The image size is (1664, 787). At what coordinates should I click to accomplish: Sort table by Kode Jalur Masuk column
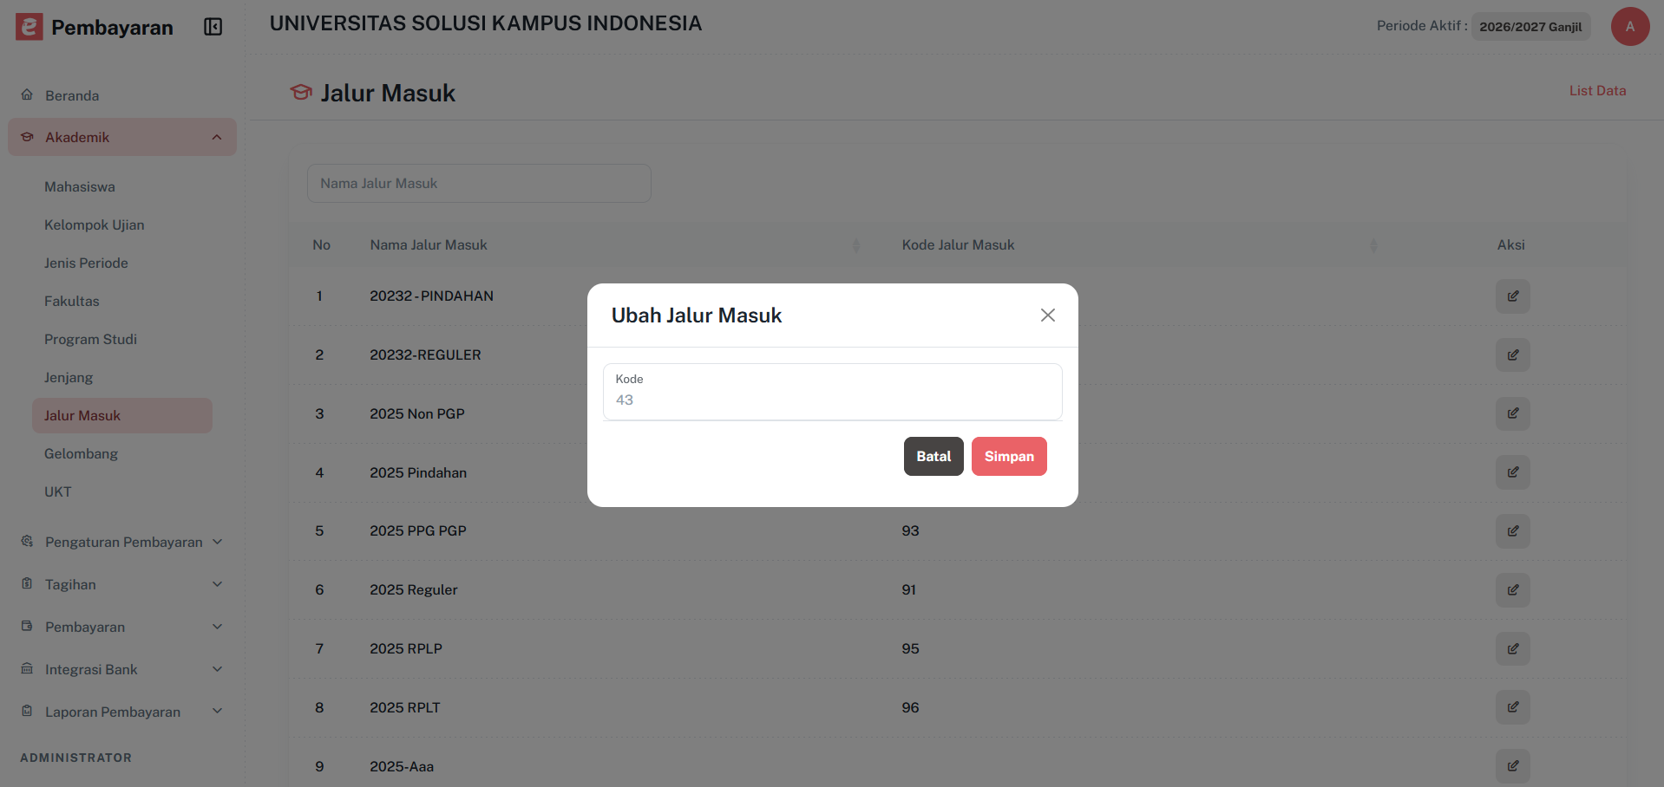(1373, 245)
